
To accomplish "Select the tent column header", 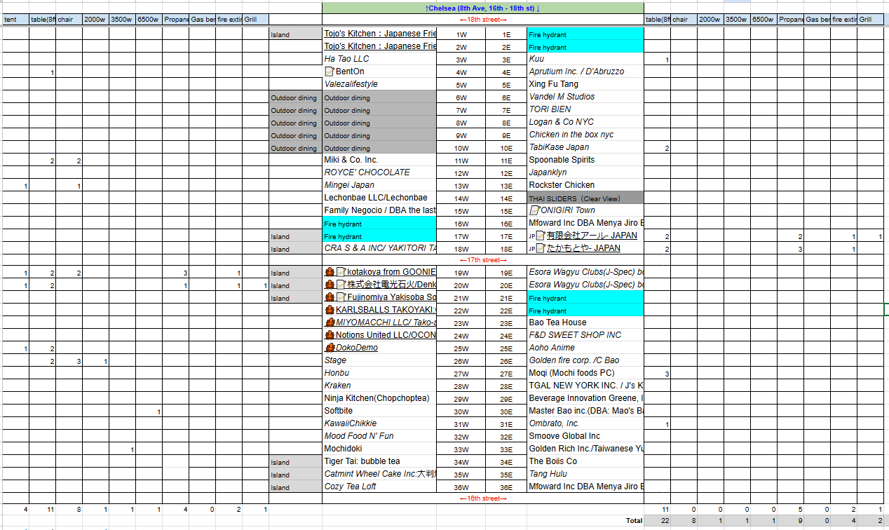I will point(15,20).
